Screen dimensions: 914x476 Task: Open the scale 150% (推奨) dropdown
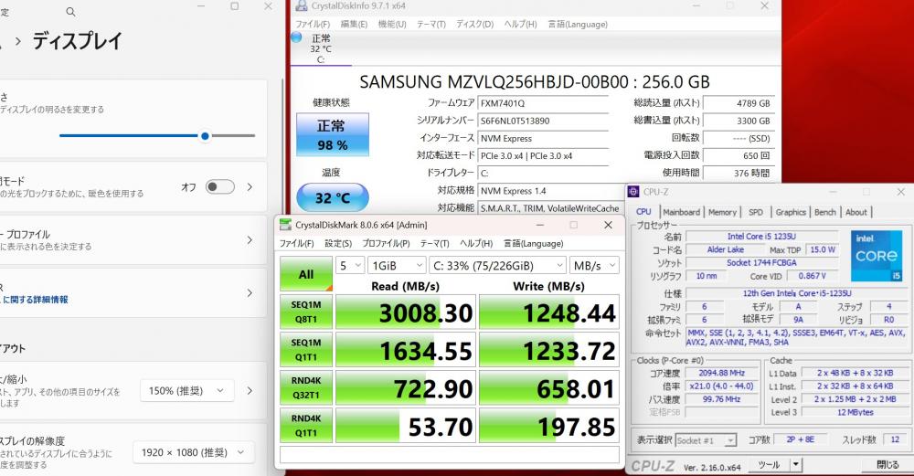click(187, 391)
